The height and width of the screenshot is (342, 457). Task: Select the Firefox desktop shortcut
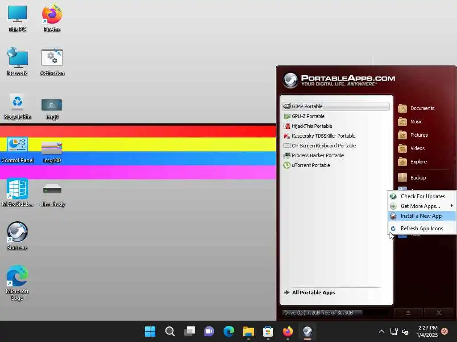click(52, 18)
